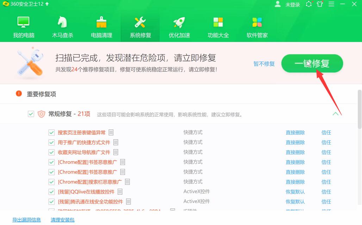Open the 电脑清理 cleanup section
This screenshot has height=225, width=362.
point(101,26)
